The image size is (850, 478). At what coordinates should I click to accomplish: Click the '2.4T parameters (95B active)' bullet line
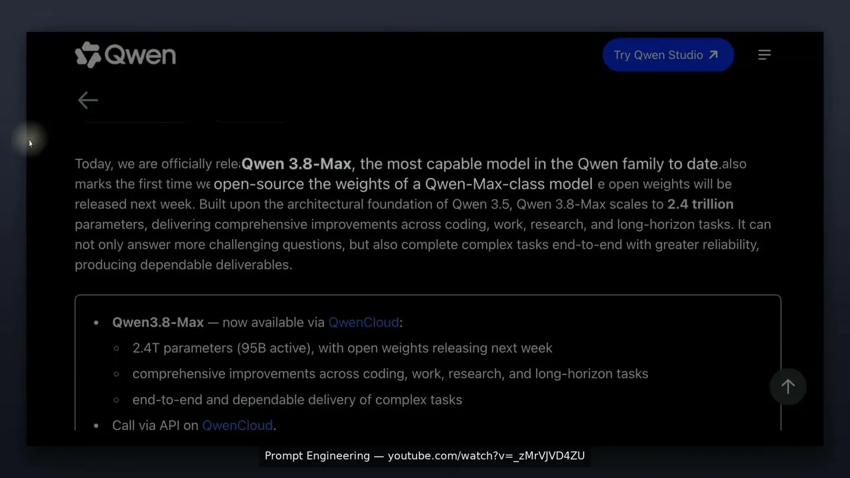pos(342,348)
